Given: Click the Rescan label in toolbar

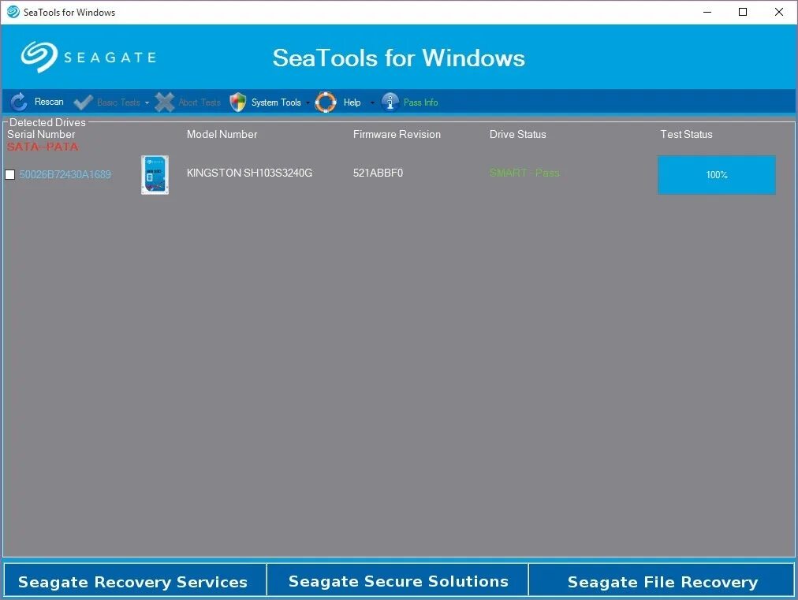Looking at the screenshot, I should [x=49, y=102].
